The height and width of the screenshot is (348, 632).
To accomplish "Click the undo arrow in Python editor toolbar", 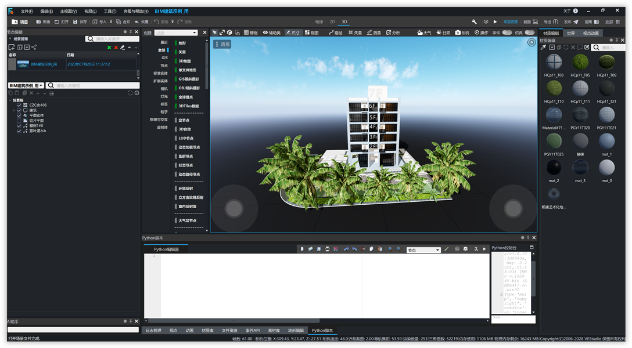I will (346, 249).
